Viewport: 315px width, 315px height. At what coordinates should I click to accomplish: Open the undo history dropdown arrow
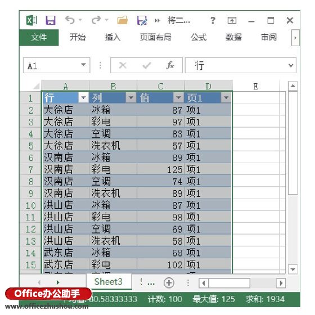[80, 20]
